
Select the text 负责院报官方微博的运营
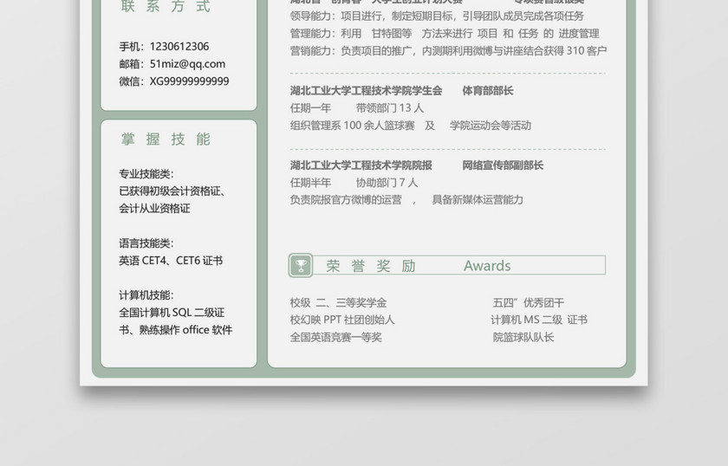[x=346, y=200]
